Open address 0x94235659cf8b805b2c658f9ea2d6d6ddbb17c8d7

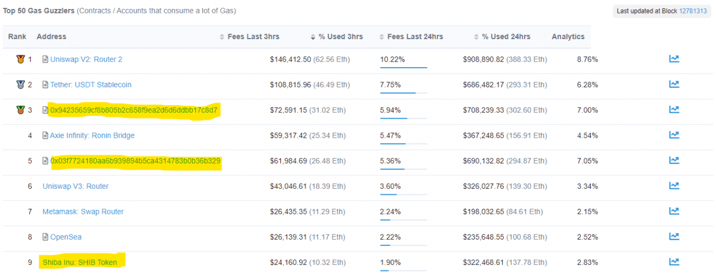134,110
